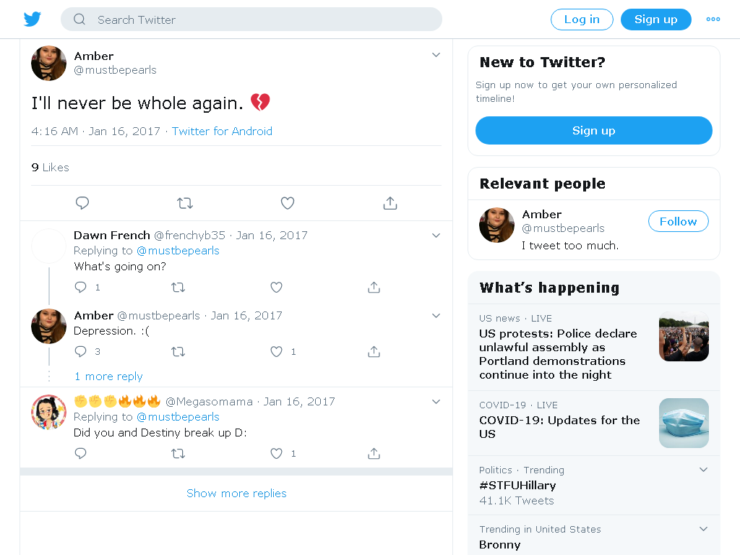Click the Twitter bird home logo
This screenshot has height=555, width=740.
[x=32, y=20]
